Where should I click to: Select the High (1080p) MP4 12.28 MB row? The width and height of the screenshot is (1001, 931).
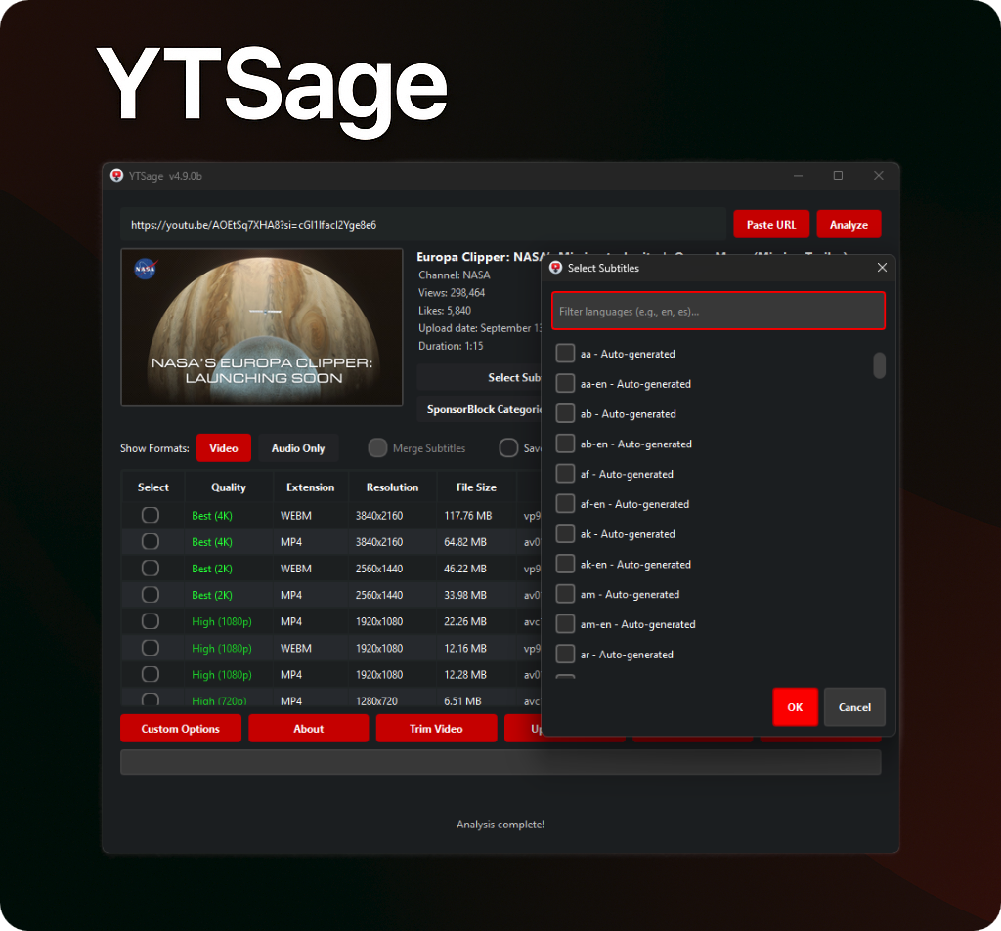point(150,674)
